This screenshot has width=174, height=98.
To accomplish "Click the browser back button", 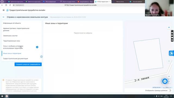I will click(x=2, y=5).
